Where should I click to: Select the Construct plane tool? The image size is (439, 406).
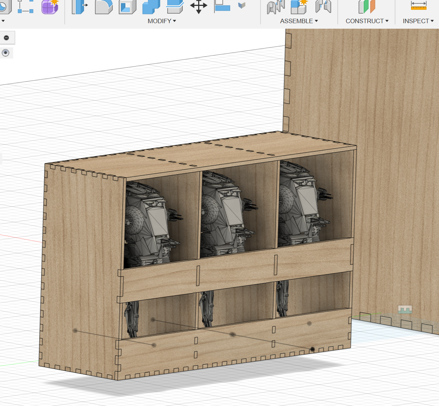point(367,7)
